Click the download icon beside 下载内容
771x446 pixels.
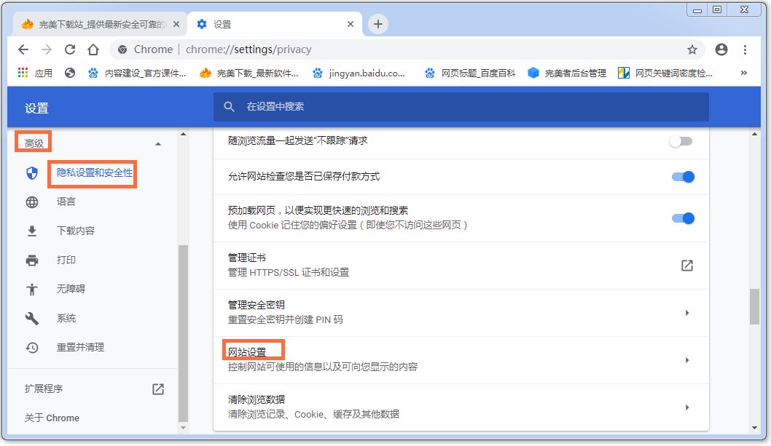[32, 231]
